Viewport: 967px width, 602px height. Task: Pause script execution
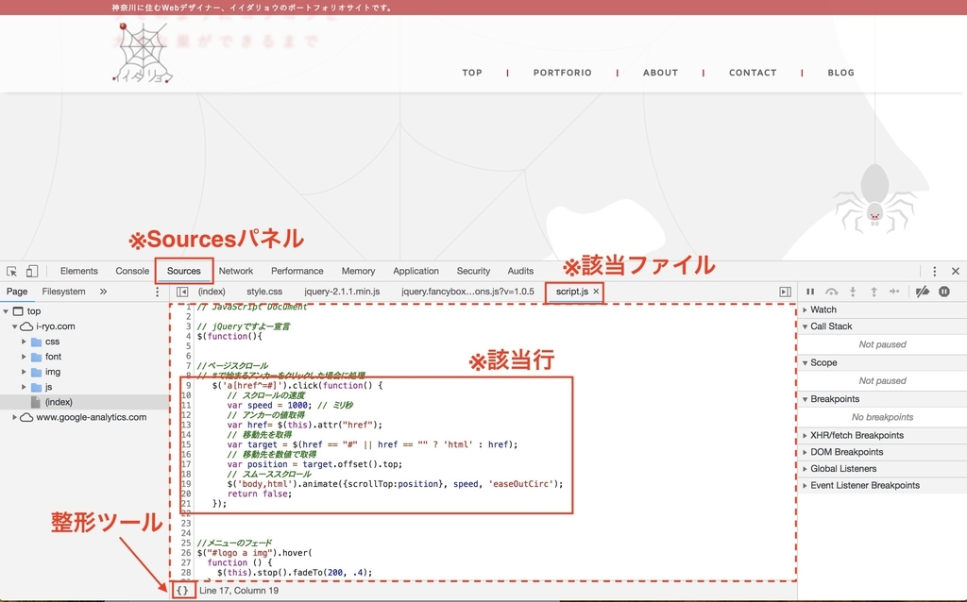tap(810, 292)
